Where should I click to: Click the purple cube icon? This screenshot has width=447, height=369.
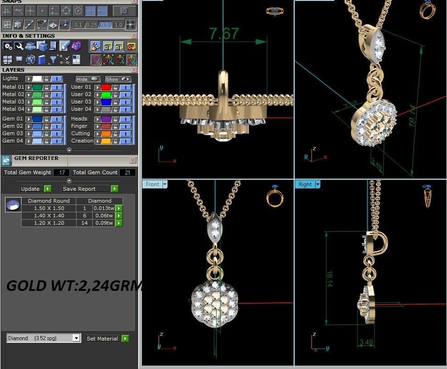click(x=76, y=46)
